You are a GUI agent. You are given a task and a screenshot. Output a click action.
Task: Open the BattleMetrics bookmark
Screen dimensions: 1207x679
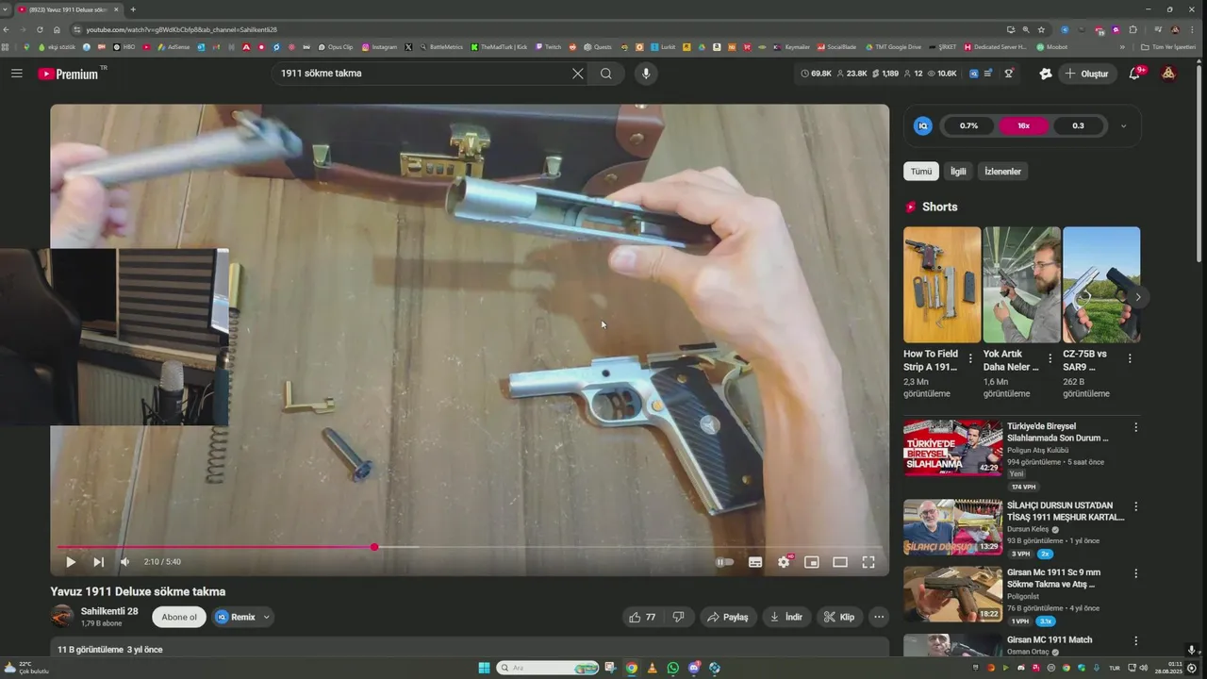[441, 47]
